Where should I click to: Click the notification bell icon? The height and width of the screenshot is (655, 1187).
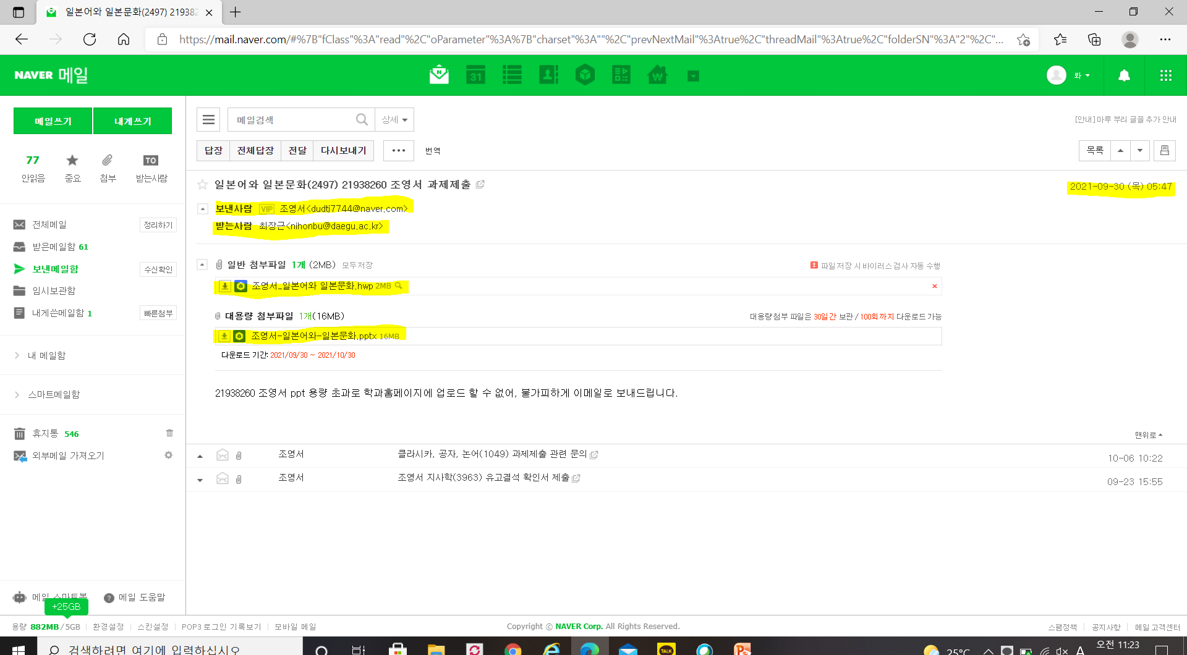1124,75
